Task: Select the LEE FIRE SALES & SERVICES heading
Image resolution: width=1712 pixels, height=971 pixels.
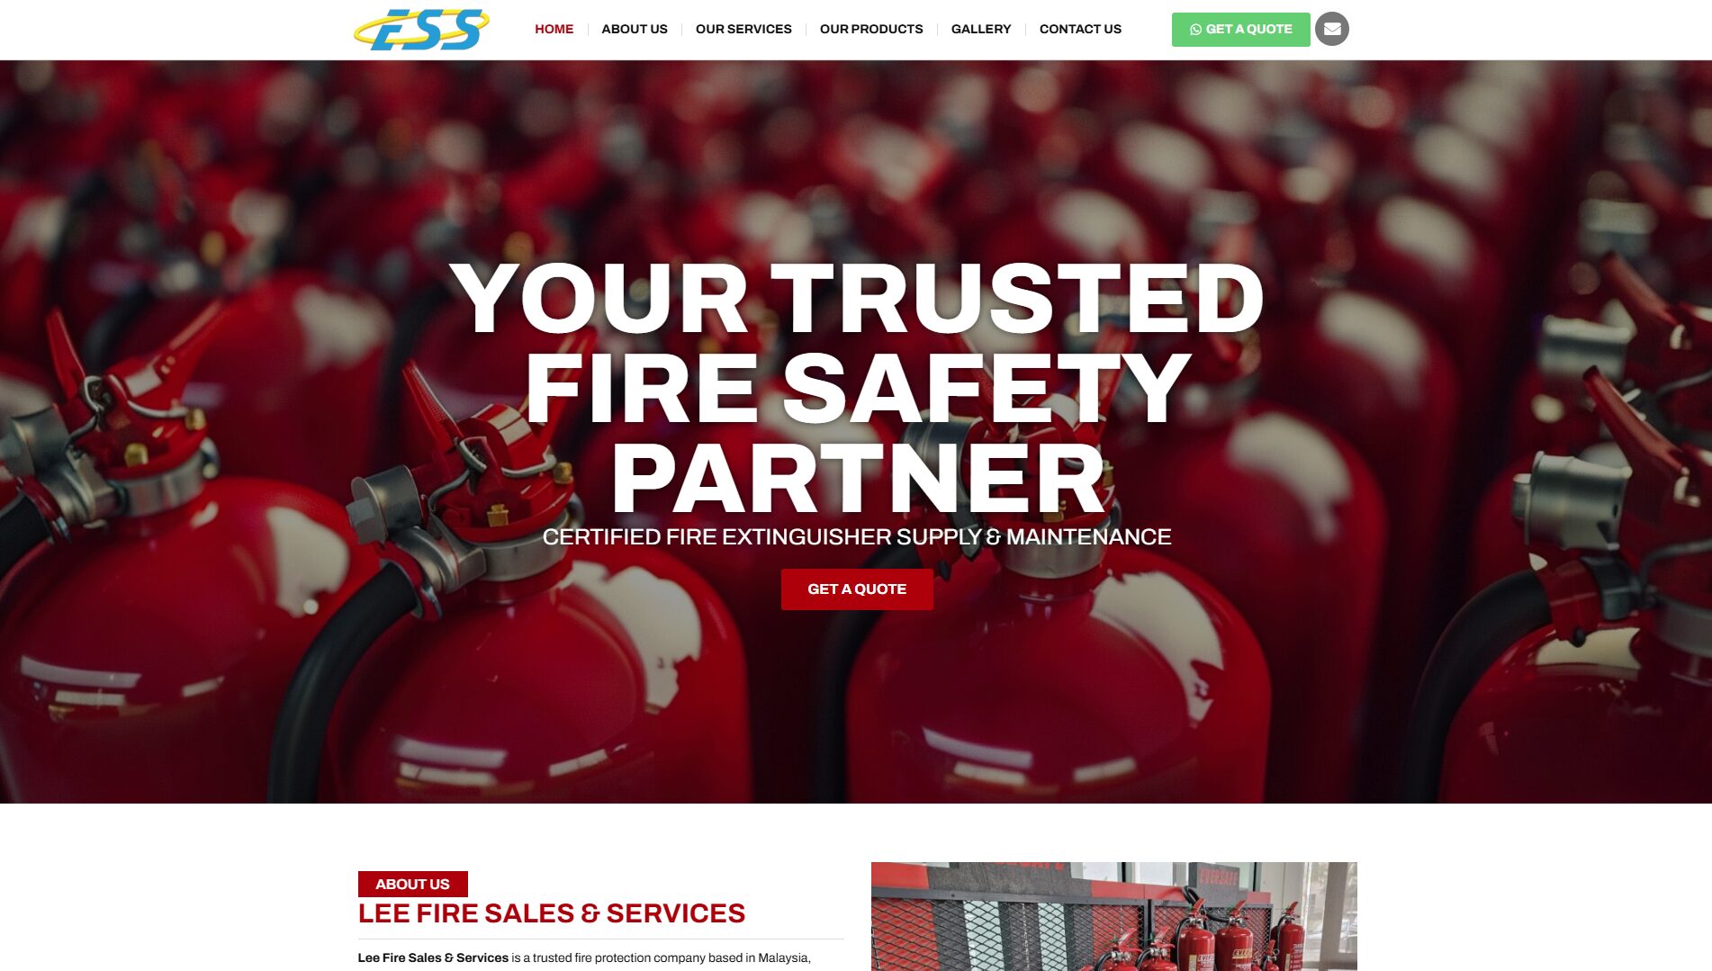Action: click(552, 913)
